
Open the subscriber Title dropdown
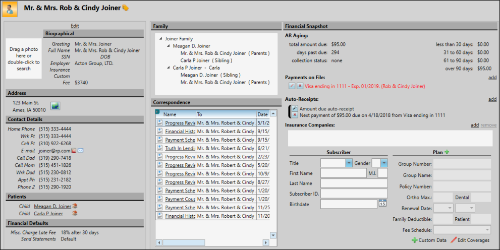(349, 163)
